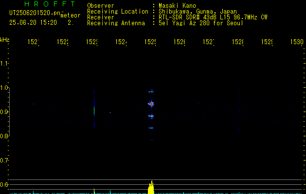This screenshot has height=194, width=306.
Task: Select the observer name Masaki Kano
Action: [177, 6]
